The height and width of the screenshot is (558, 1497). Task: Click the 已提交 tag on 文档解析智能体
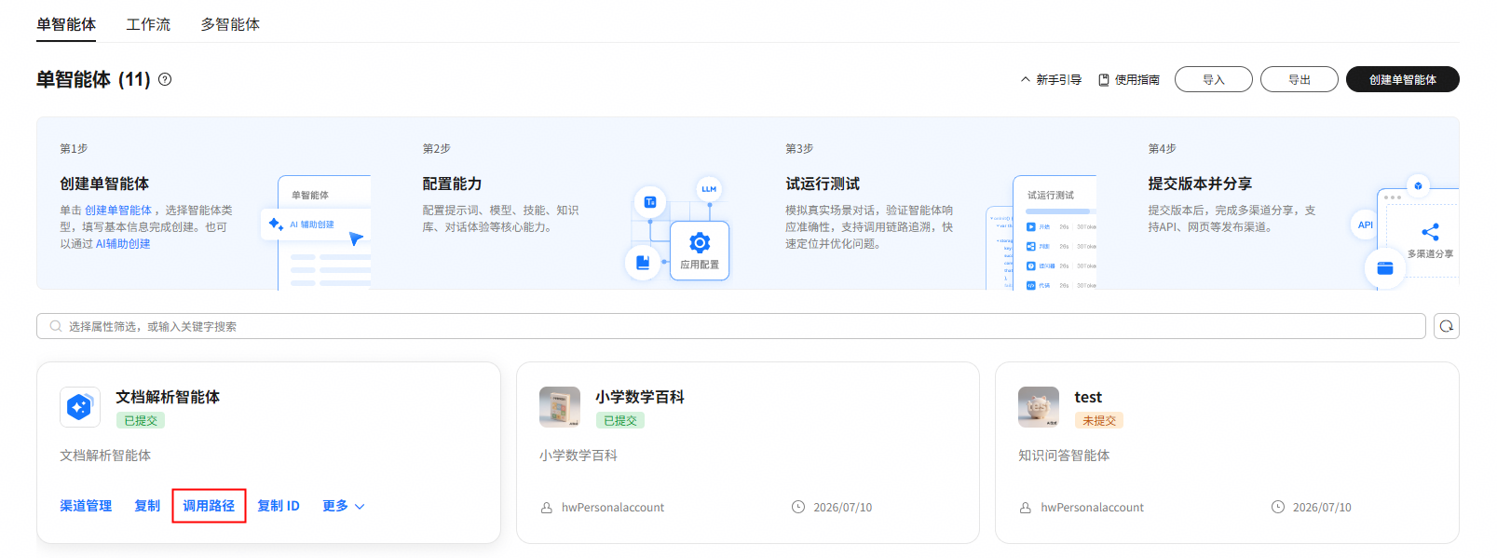[x=141, y=421]
